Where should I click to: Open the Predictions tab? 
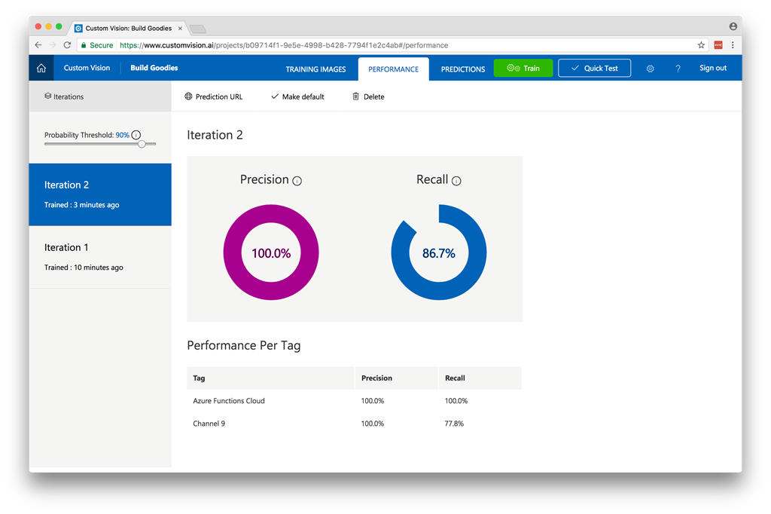click(463, 69)
